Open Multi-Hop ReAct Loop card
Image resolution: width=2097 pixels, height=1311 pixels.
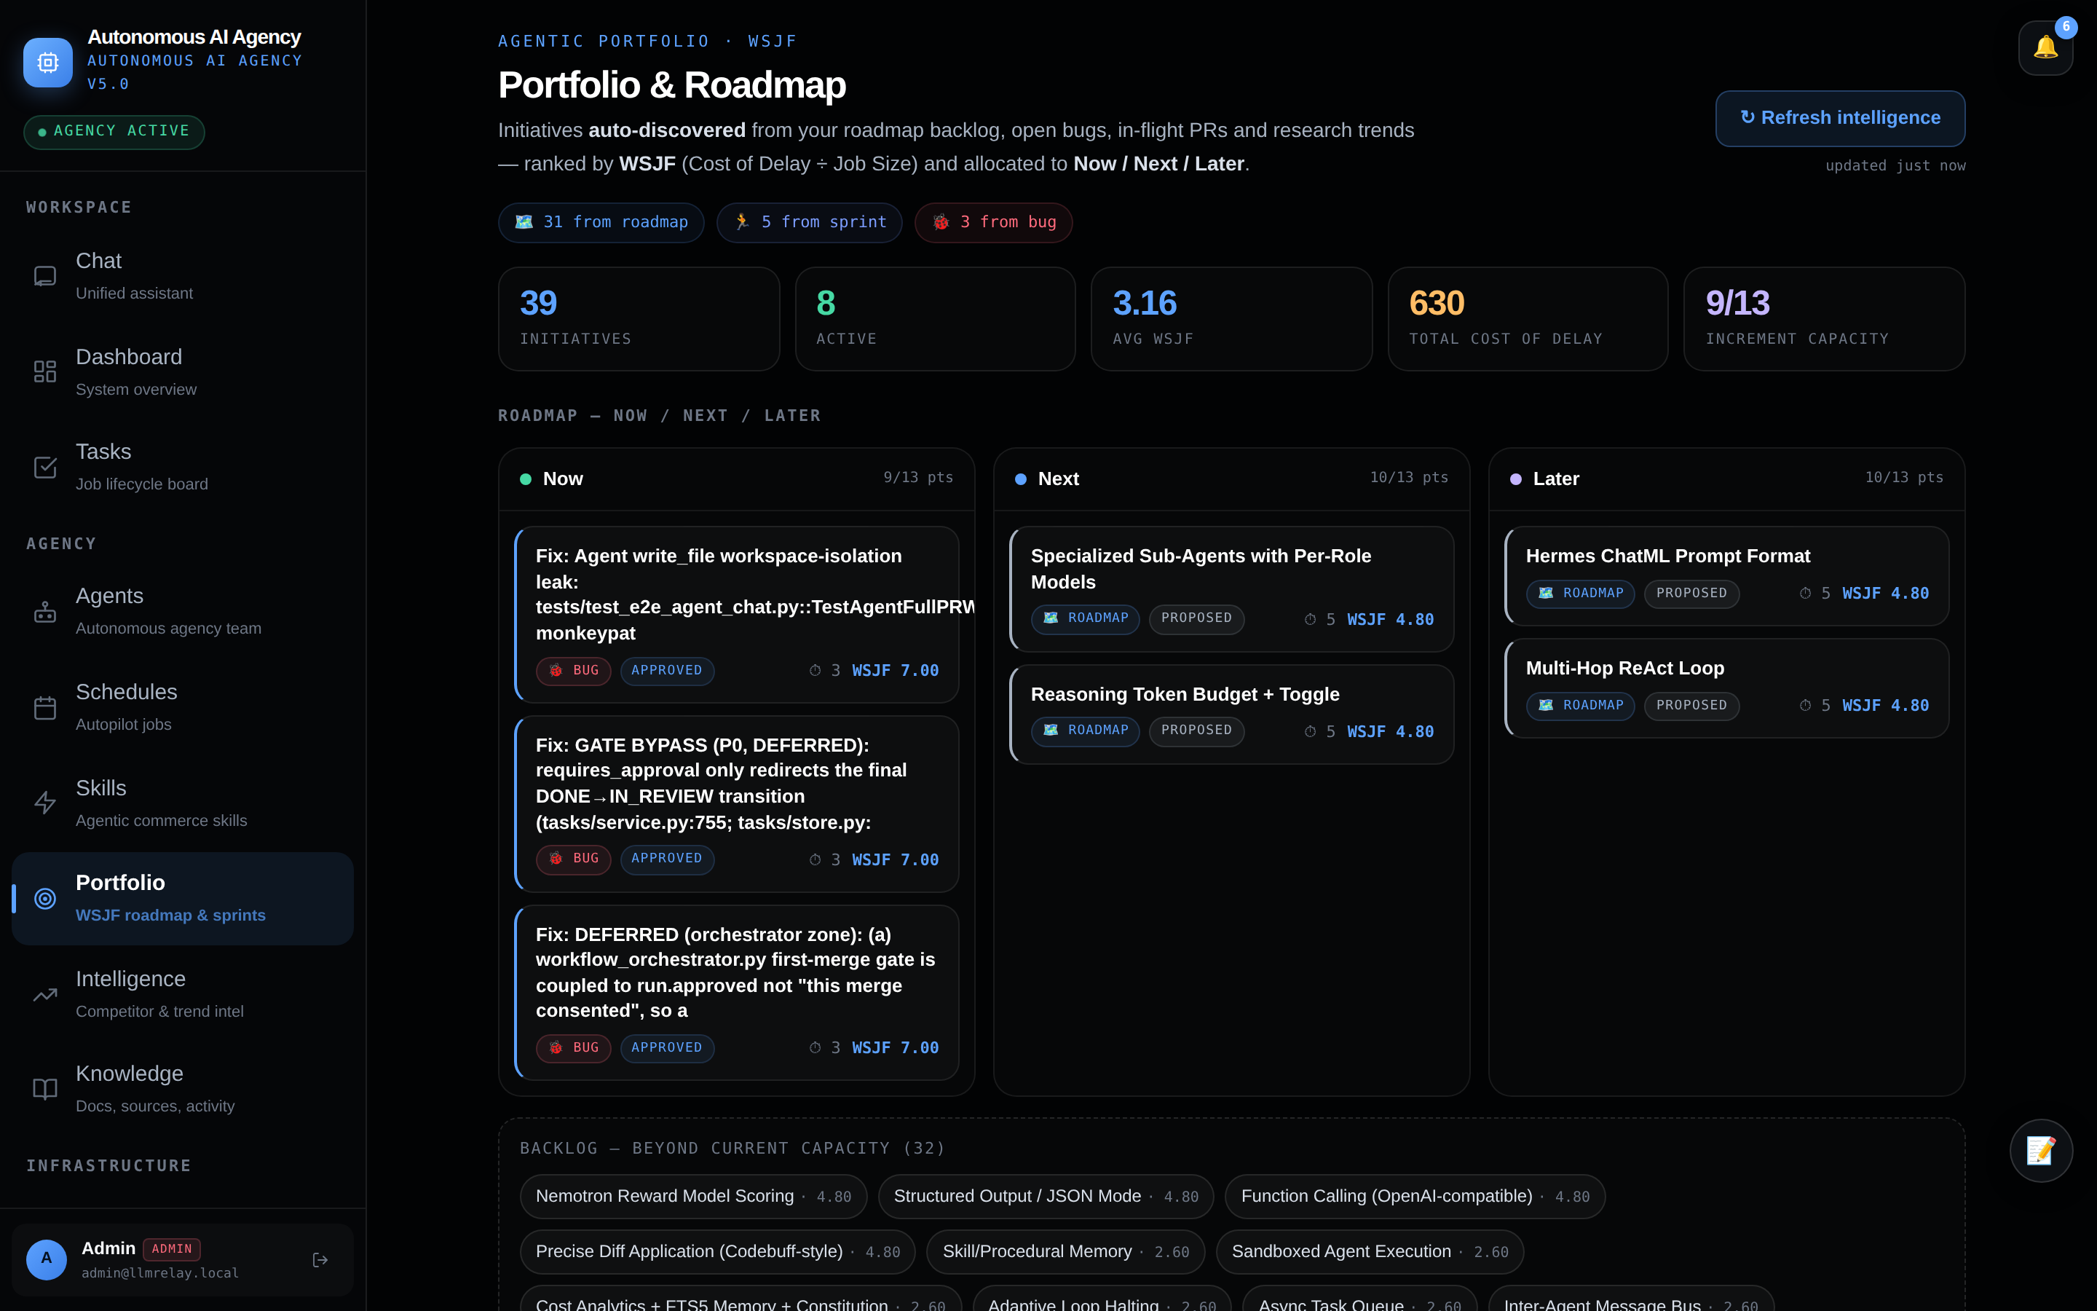(1727, 688)
